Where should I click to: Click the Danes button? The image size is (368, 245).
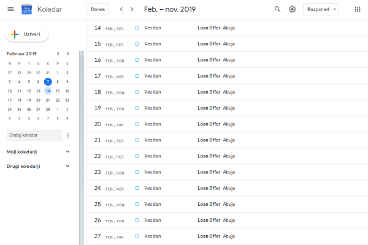pyautogui.click(x=98, y=9)
